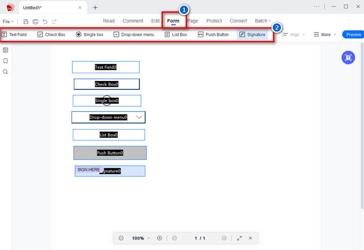Switch to the Read tab
This screenshot has width=364, height=250.
point(109,21)
